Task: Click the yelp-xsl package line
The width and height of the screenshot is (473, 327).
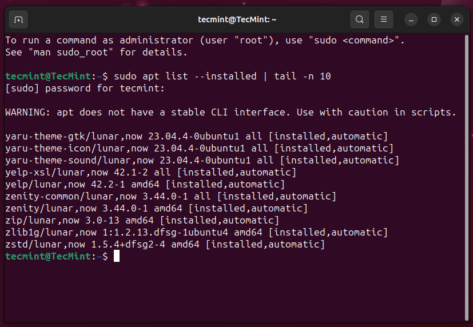Action: pos(151,173)
